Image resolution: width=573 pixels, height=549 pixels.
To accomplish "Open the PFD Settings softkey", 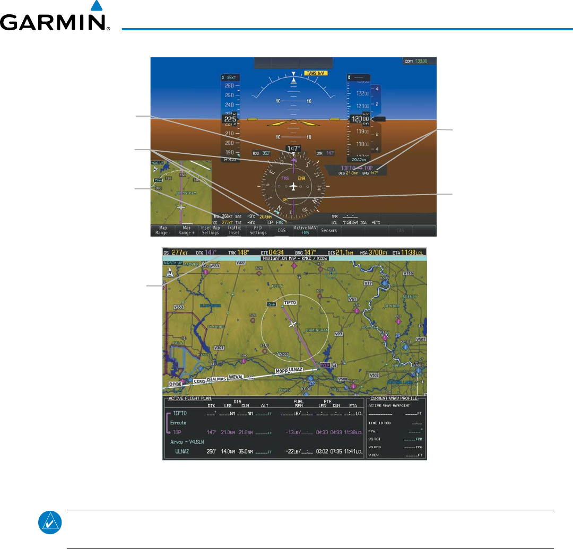I will point(258,231).
